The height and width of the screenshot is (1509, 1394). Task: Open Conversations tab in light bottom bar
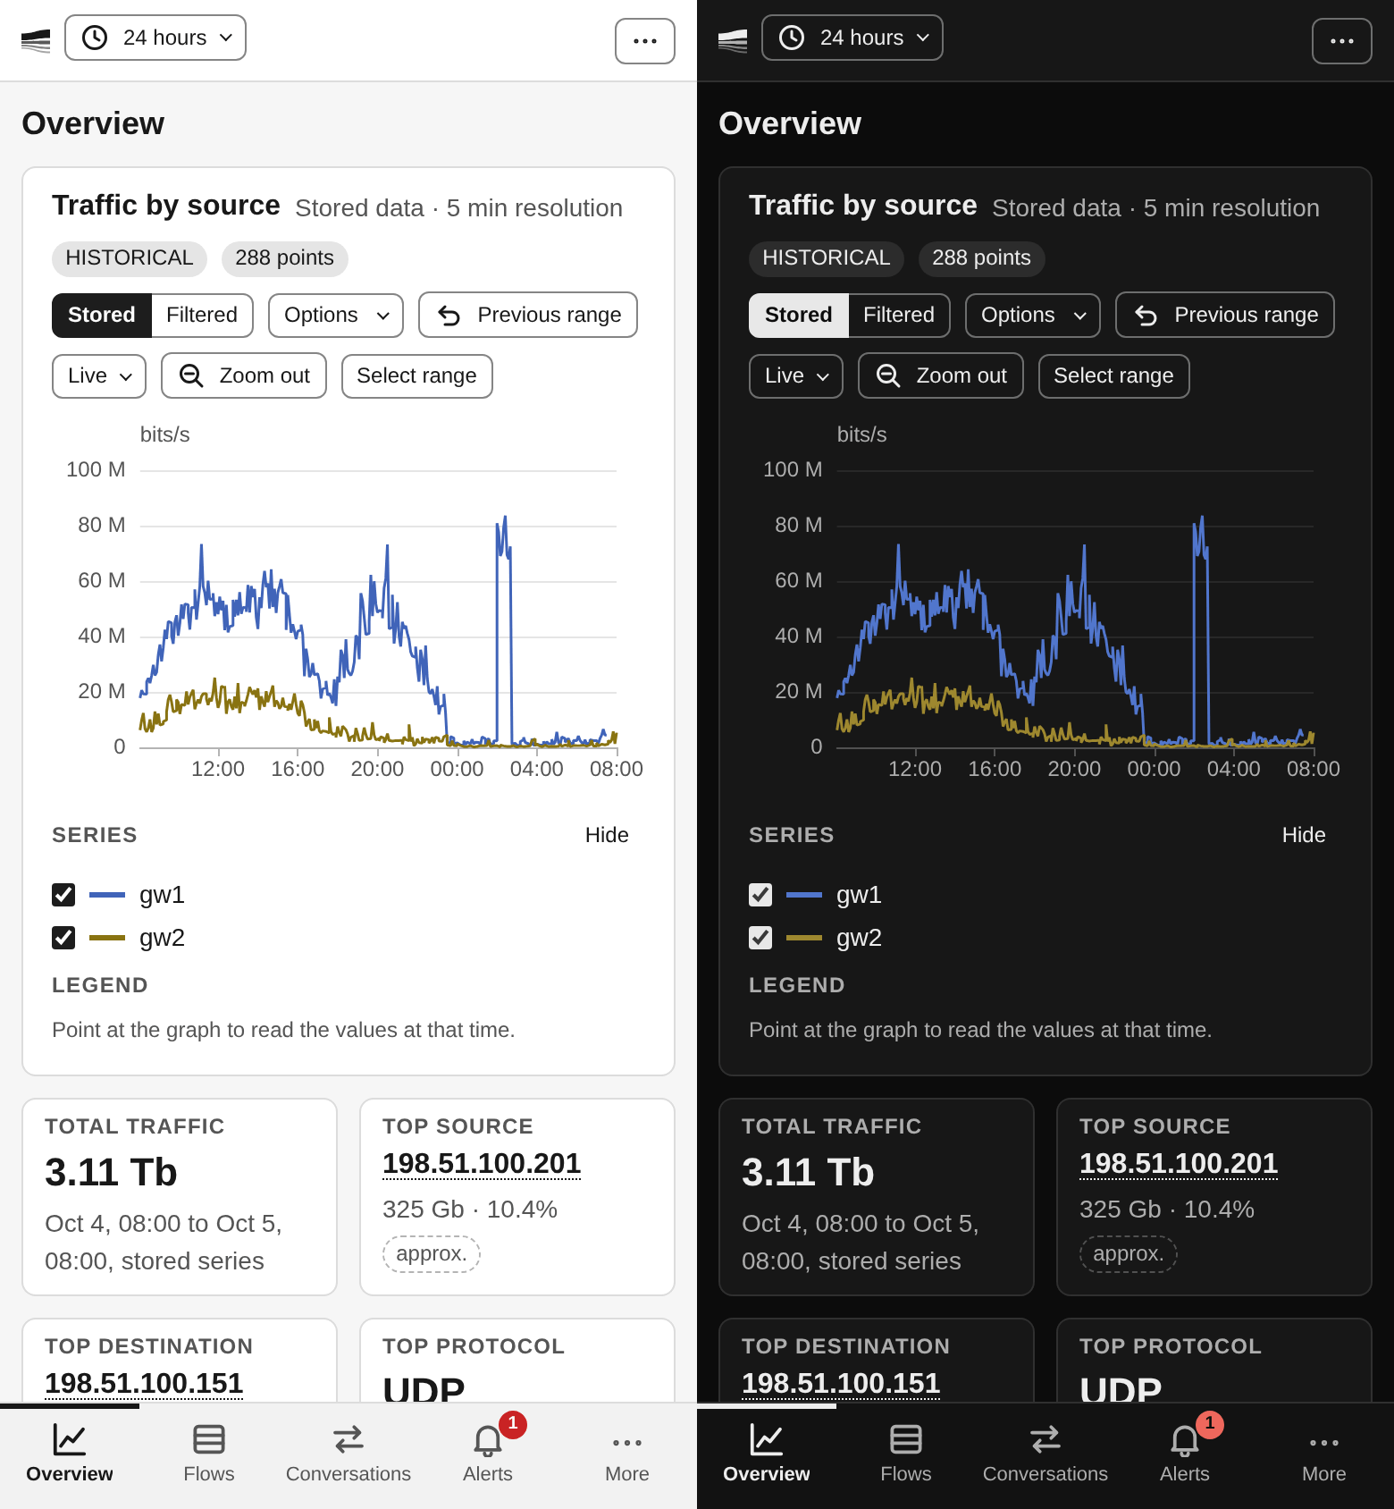(x=348, y=1454)
